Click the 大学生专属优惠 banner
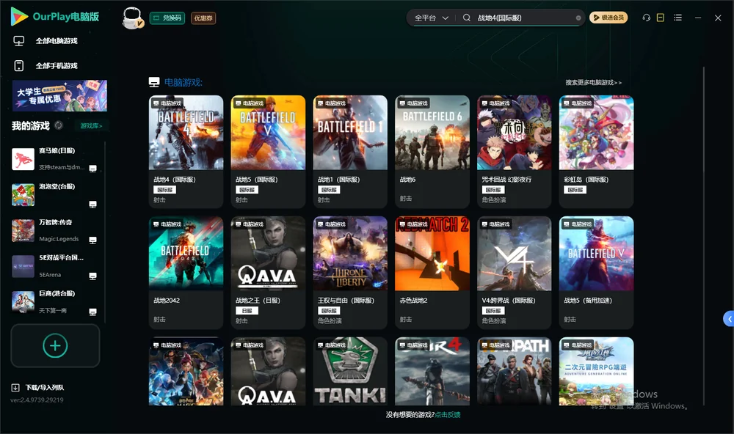This screenshot has height=434, width=734. click(x=60, y=96)
